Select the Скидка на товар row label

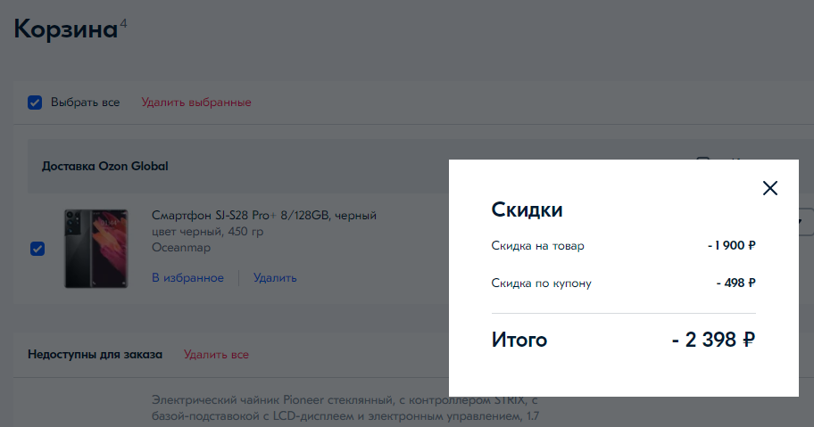[537, 246]
